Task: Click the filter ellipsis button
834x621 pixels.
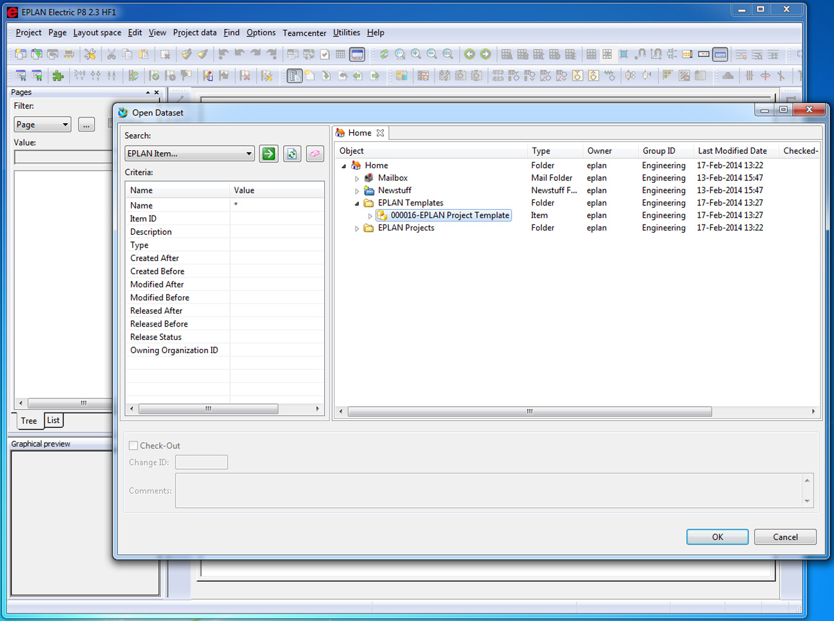Action: point(86,124)
